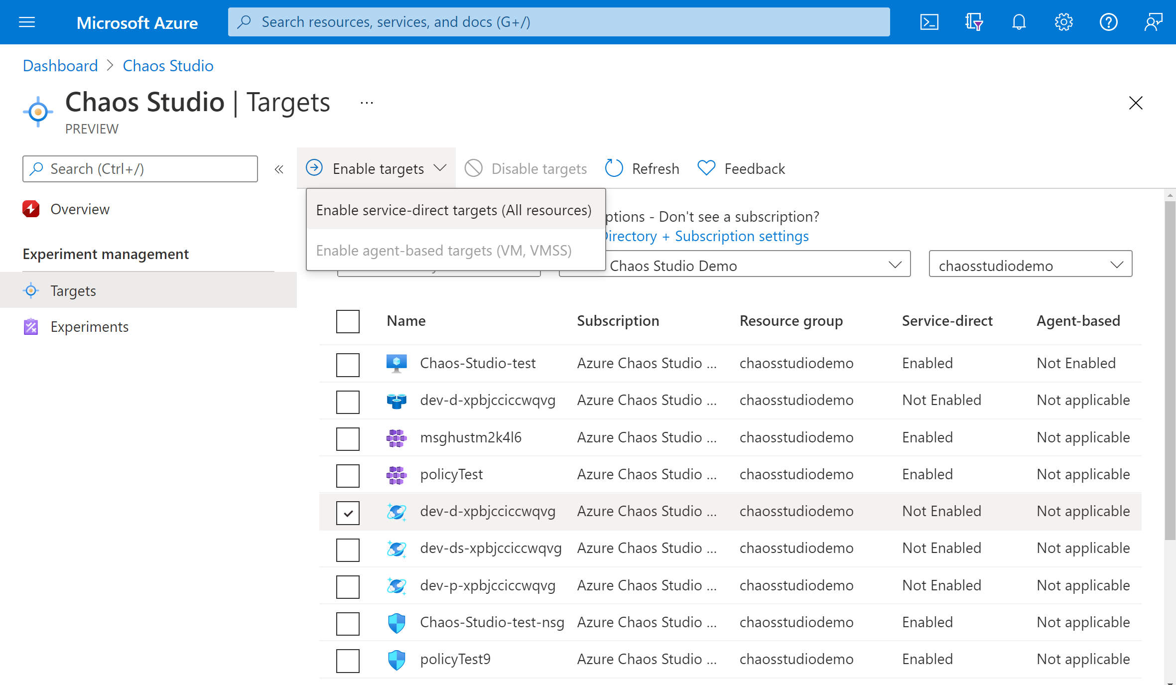Click the service fabric icon for msghustm2k4l6

coord(396,437)
